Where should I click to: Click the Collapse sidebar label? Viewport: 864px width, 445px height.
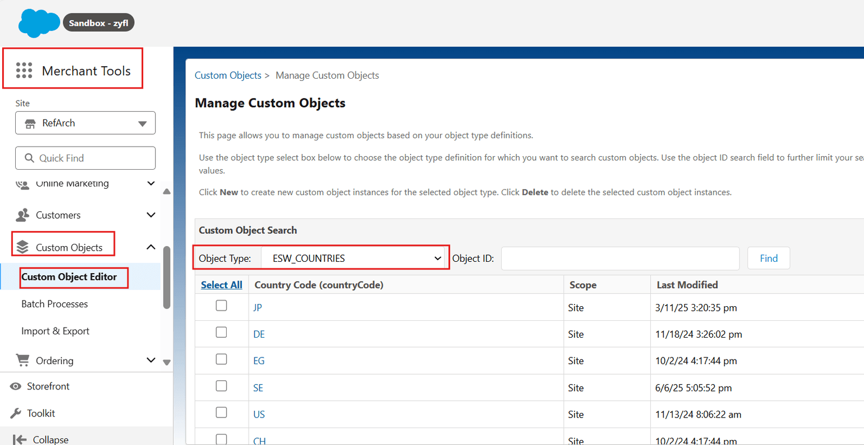pyautogui.click(x=51, y=439)
